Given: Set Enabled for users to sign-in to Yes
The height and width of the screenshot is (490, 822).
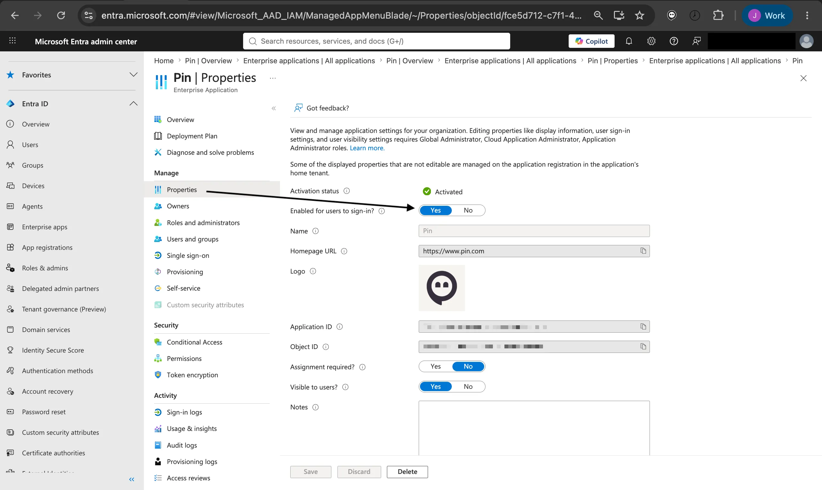Looking at the screenshot, I should 436,210.
